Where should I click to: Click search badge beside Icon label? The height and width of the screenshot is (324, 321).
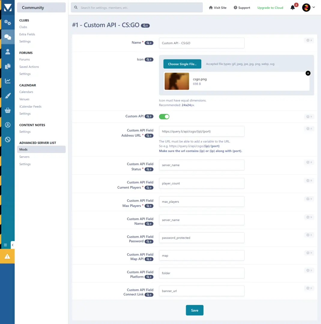pyautogui.click(x=149, y=59)
